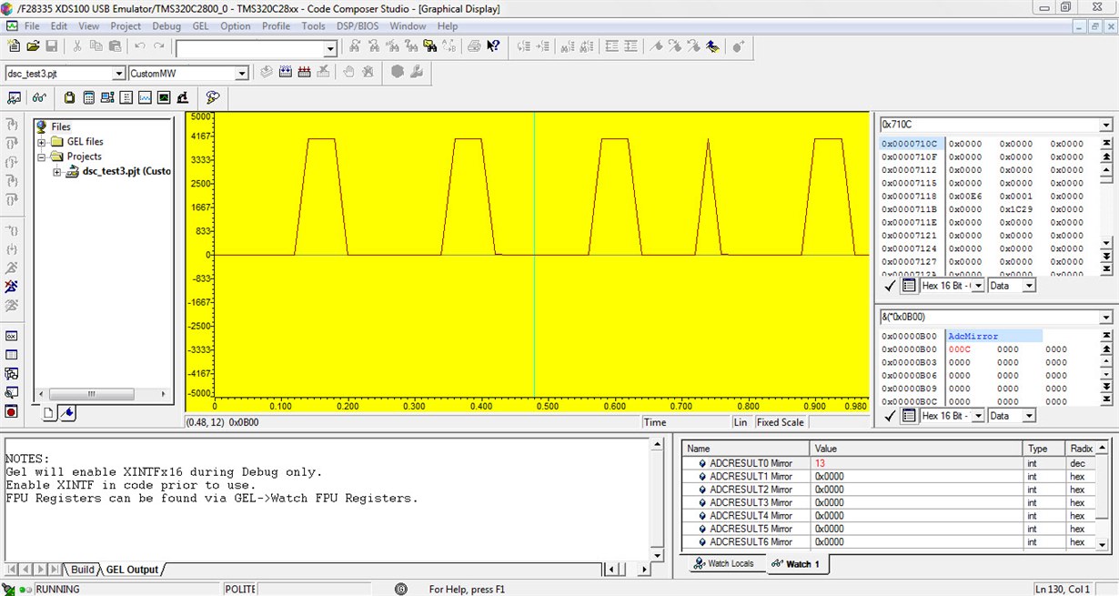
Task: Print the graph display
Action: [474, 45]
